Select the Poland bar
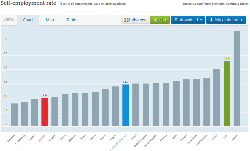Image resolution: width=250 pixels, height=151 pixels. [x=217, y=98]
